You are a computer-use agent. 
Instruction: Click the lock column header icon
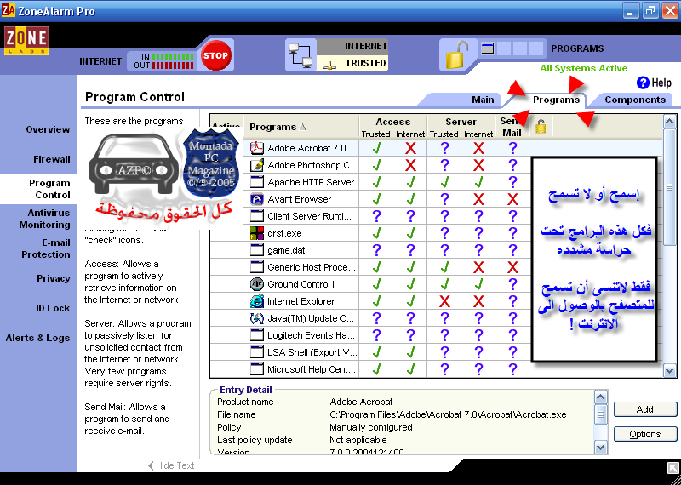pos(540,127)
